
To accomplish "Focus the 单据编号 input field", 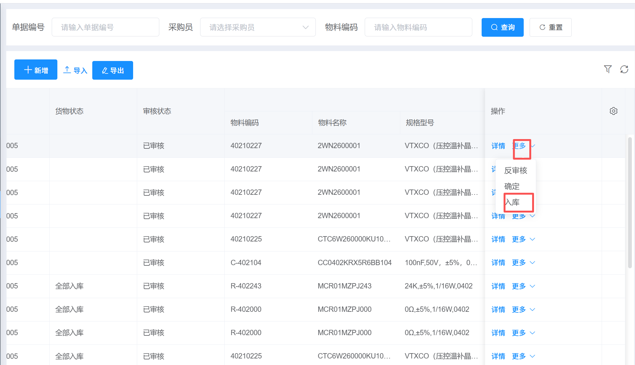I will click(105, 27).
